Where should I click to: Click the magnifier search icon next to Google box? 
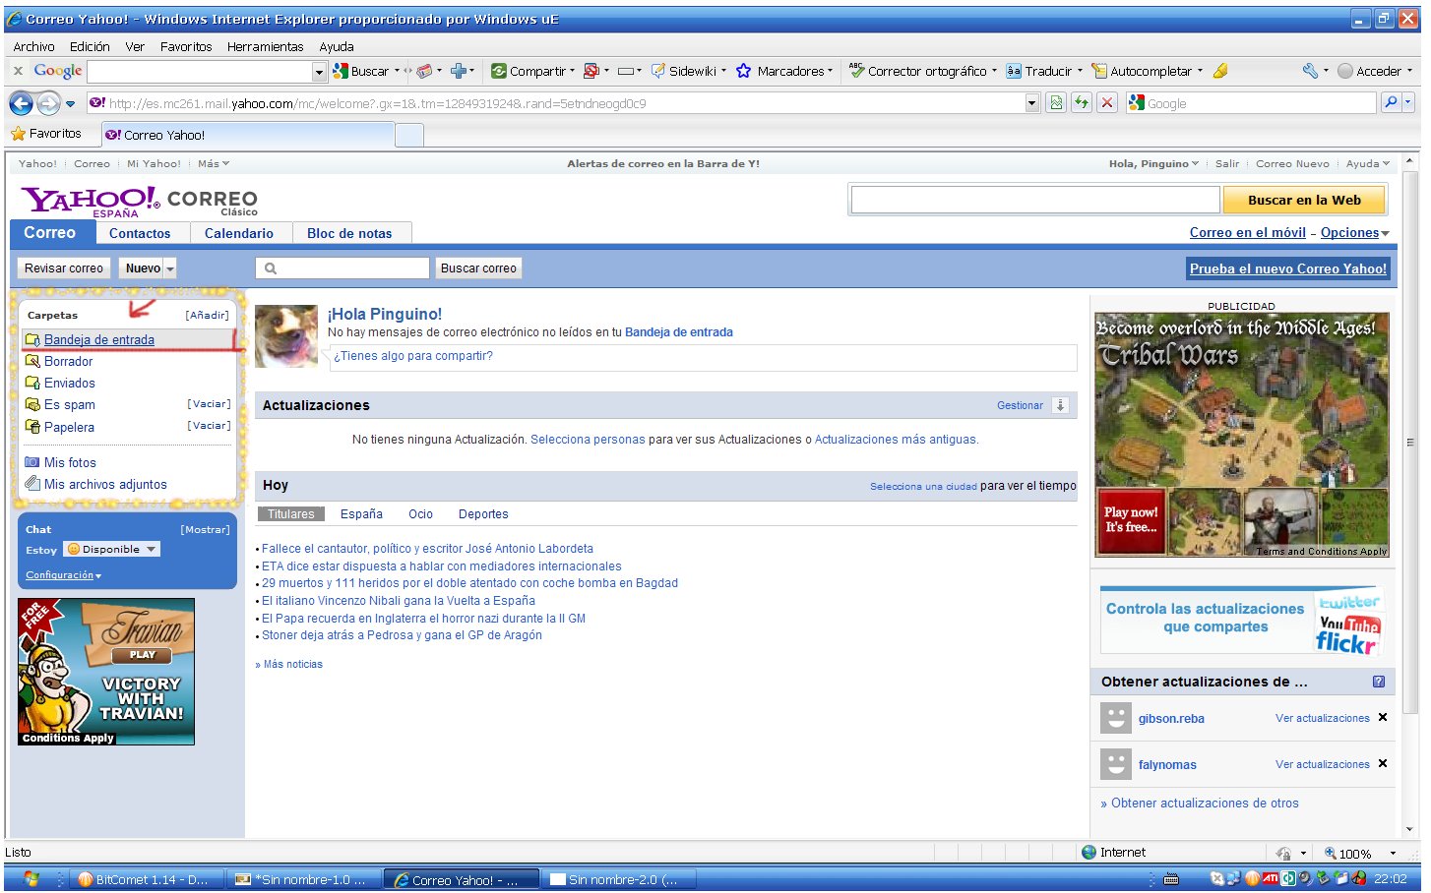click(x=1390, y=102)
